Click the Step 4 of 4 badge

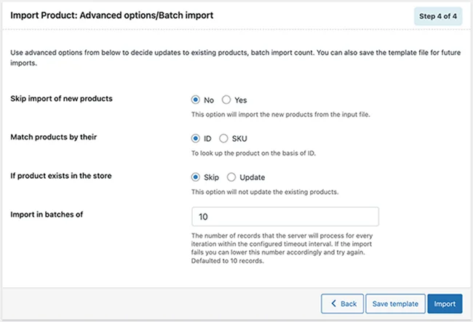(x=438, y=16)
